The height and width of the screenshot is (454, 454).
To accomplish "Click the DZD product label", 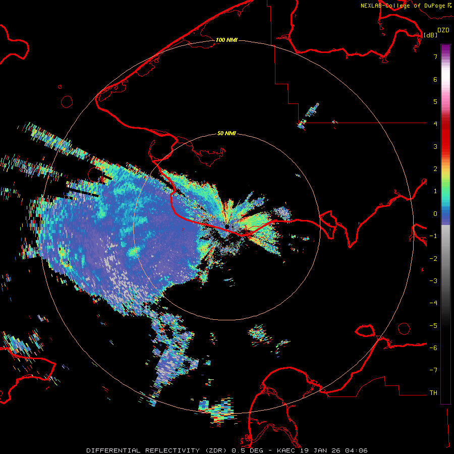I will 443,30.
